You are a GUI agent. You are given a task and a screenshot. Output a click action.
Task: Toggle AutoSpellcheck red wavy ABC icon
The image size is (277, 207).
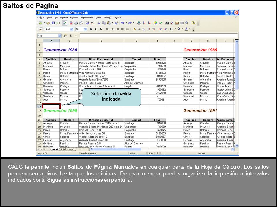click(x=92, y=23)
